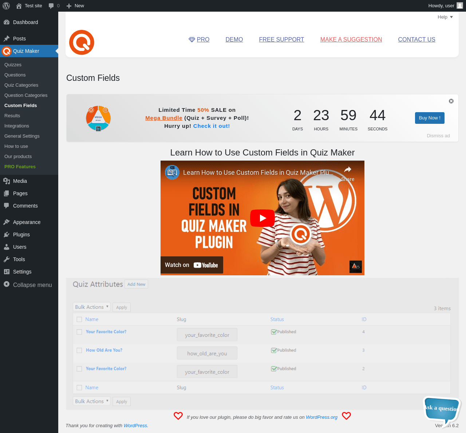Click the Mega Bundle circular logo

pyautogui.click(x=98, y=118)
